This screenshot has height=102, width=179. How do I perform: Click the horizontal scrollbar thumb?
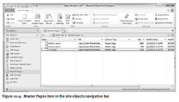click(x=92, y=86)
